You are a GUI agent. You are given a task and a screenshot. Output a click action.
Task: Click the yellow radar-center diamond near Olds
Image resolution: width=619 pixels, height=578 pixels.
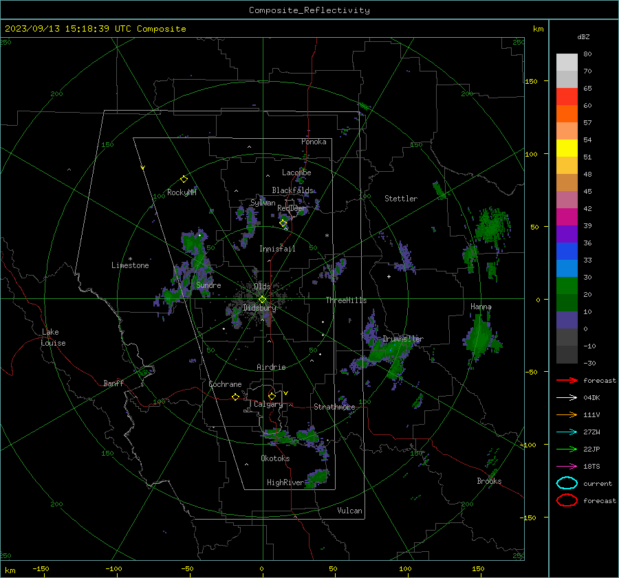point(262,300)
